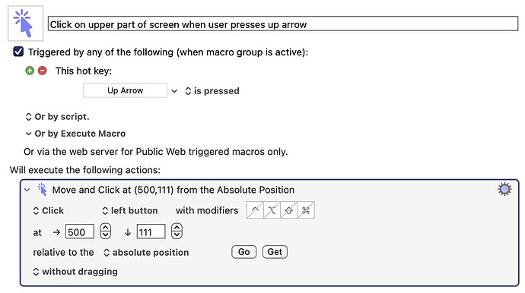Screen dimensions: 525x293
Task: Open the action gear menu
Action: pyautogui.click(x=504, y=190)
